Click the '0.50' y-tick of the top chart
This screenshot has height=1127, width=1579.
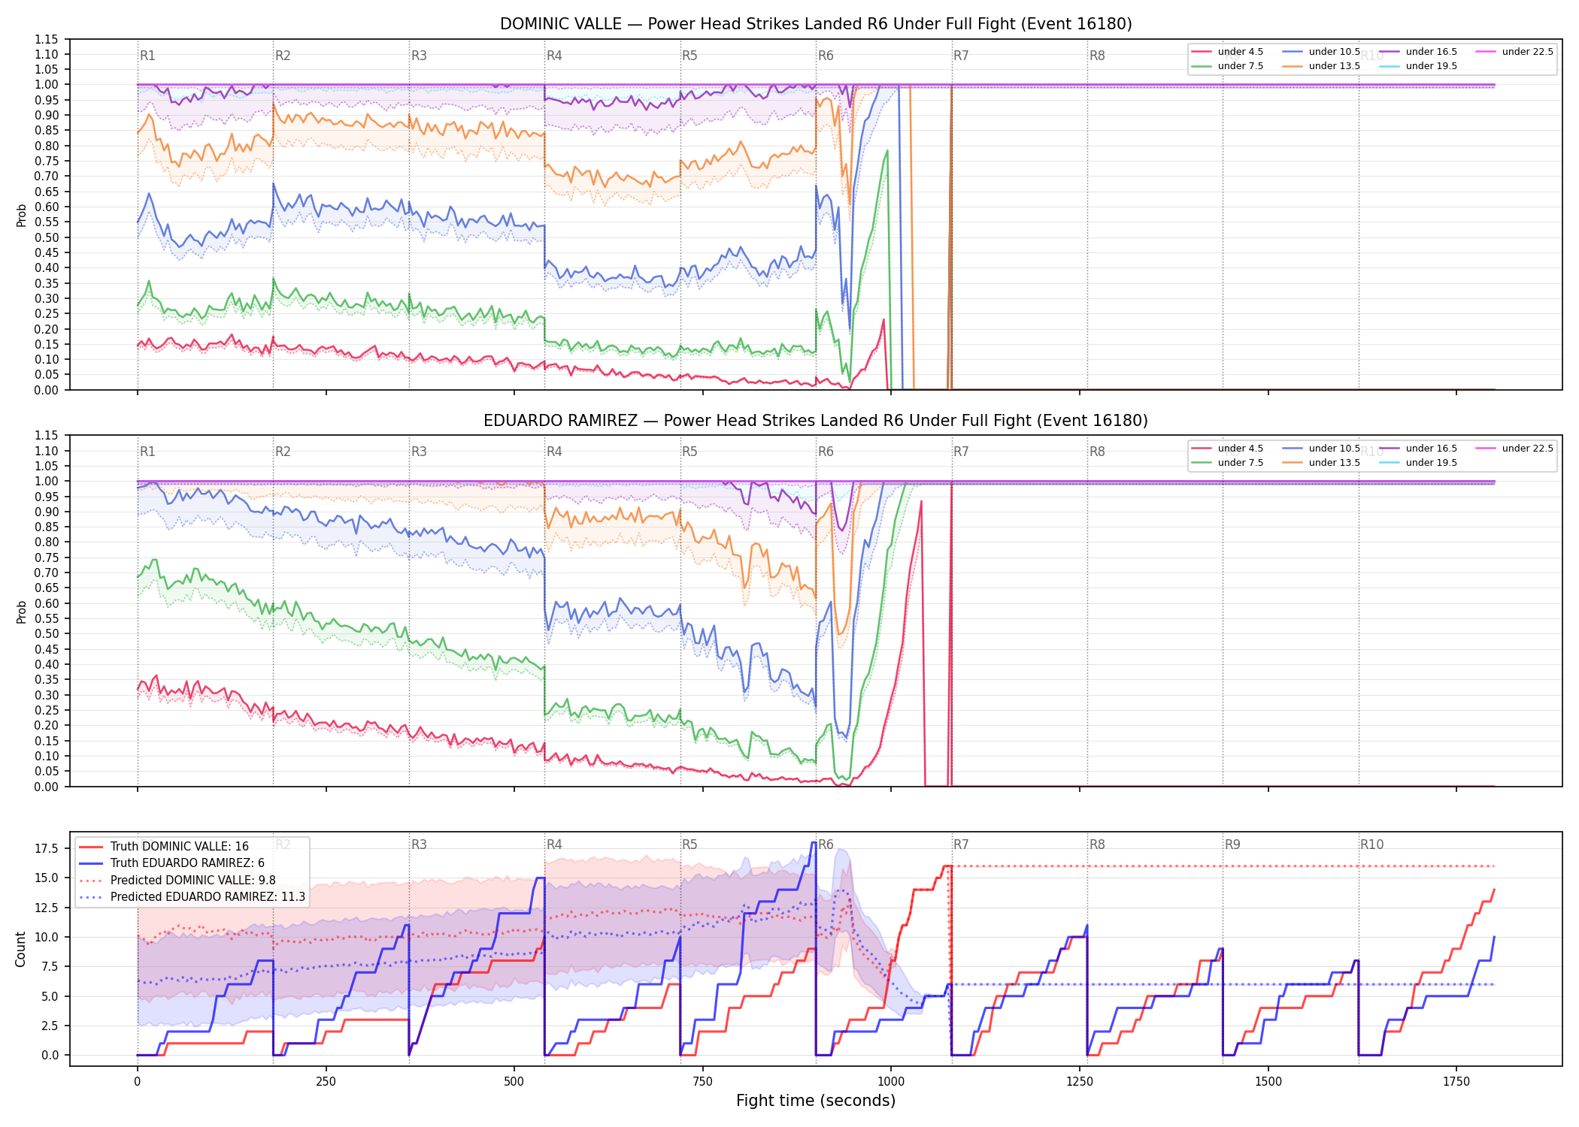pyautogui.click(x=47, y=237)
